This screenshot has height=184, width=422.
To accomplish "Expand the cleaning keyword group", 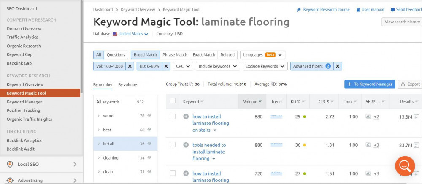I will point(99,158).
